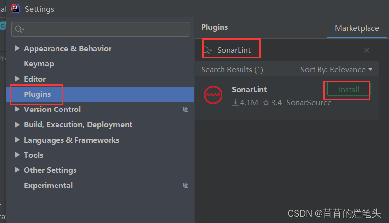Click the plugin search magnifier icon
This screenshot has height=223, width=389.
coord(207,50)
